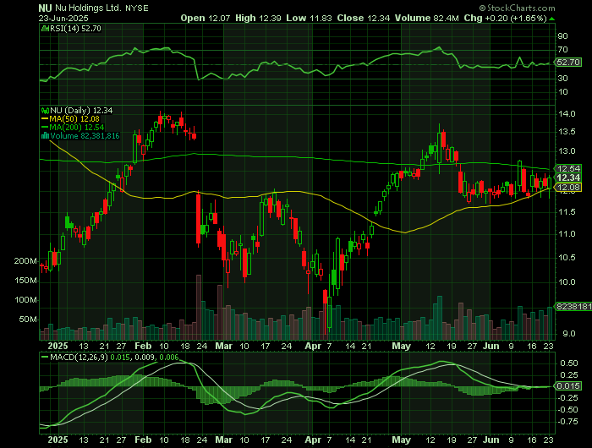Click the Close 12.34 value
The width and height of the screenshot is (592, 448).
(363, 18)
